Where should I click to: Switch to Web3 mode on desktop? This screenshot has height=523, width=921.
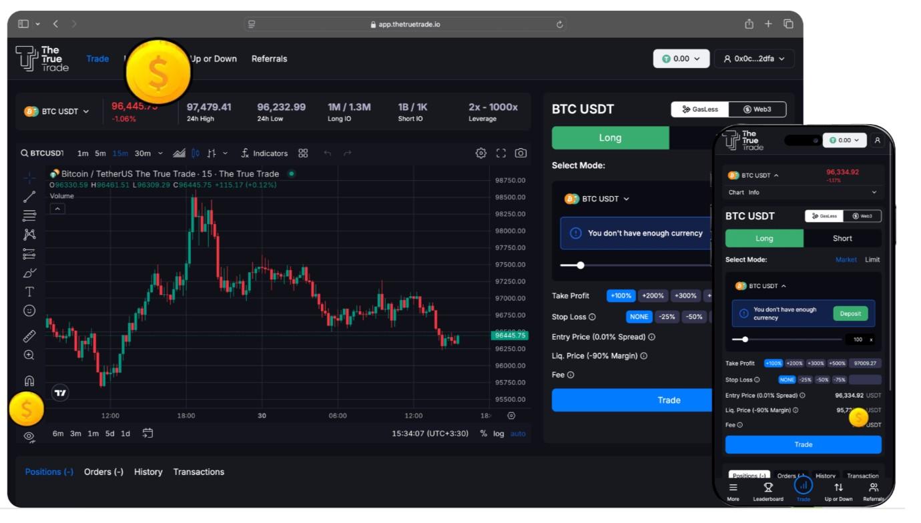(757, 109)
